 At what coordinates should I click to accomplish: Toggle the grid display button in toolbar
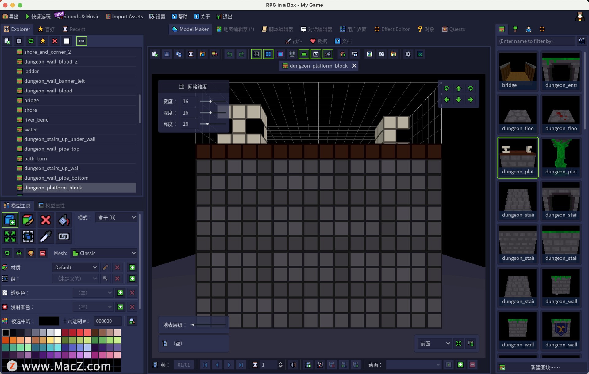(256, 54)
